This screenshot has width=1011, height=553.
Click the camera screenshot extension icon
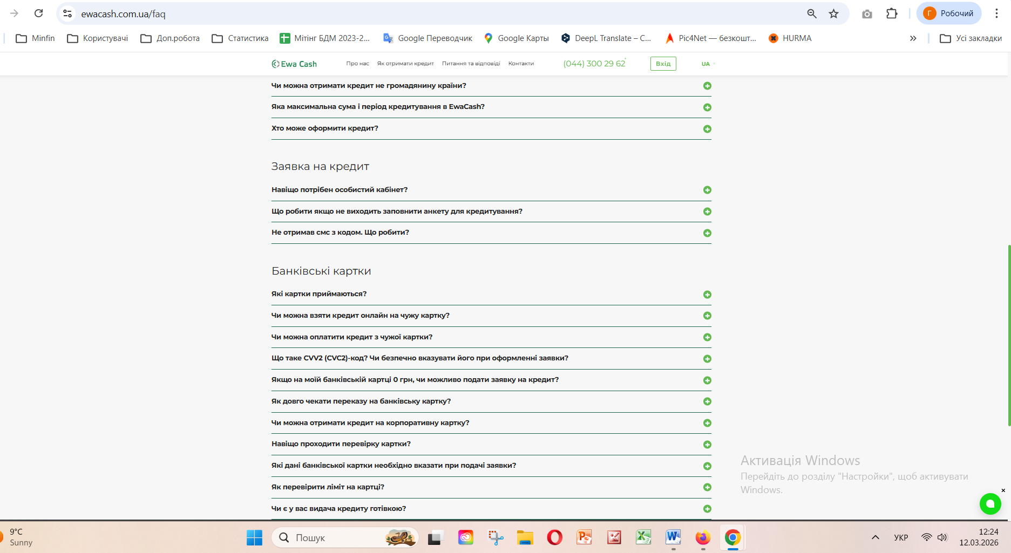pos(867,13)
